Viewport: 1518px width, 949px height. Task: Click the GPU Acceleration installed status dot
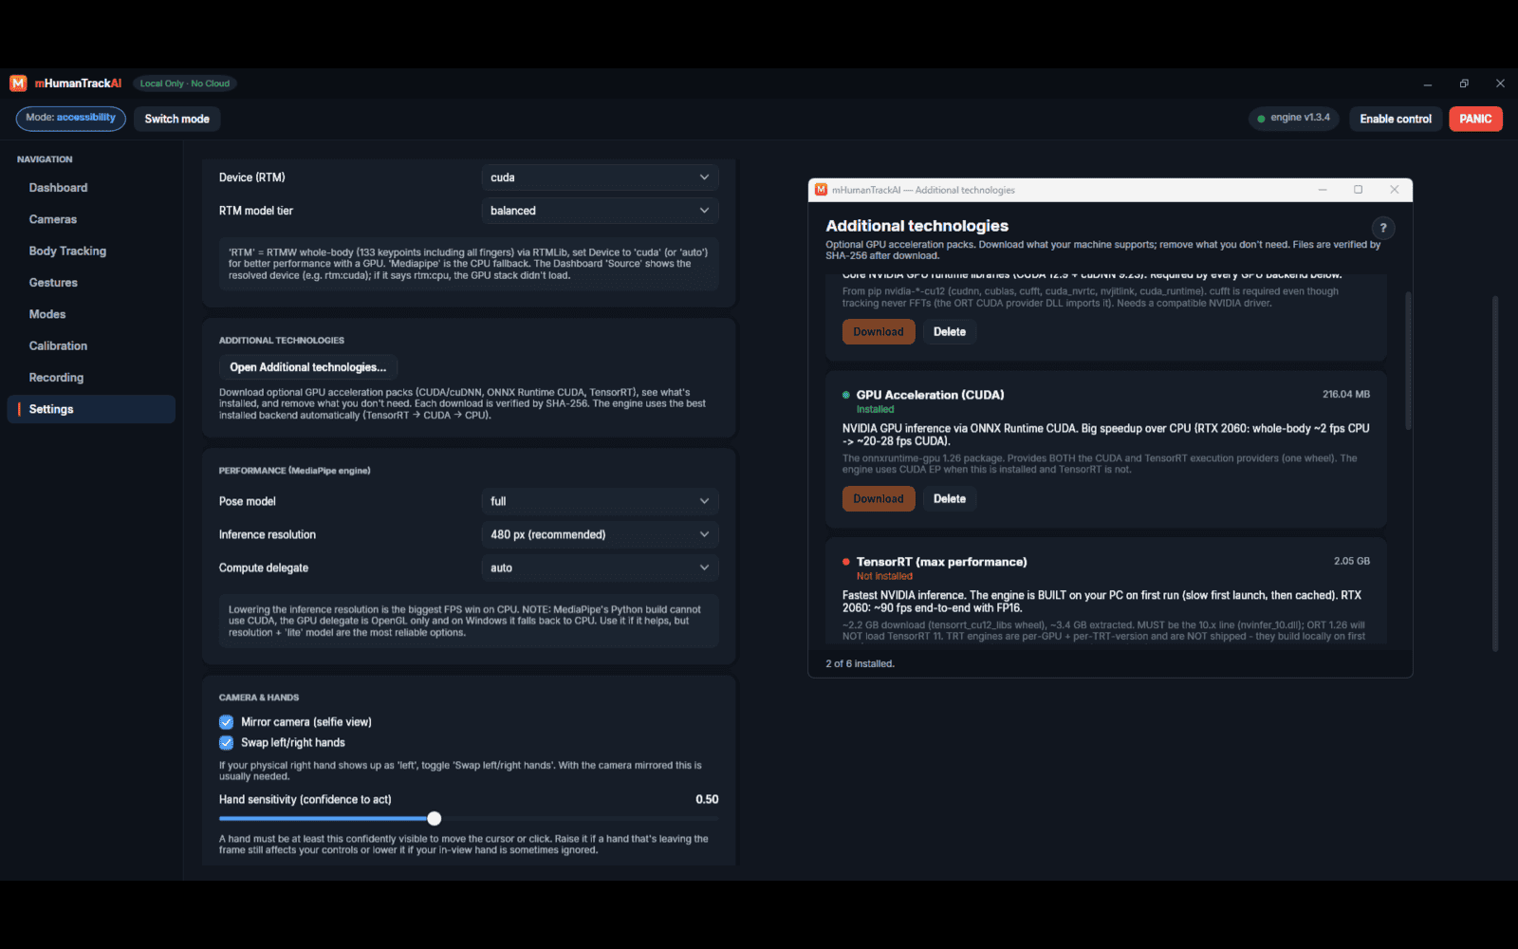846,395
